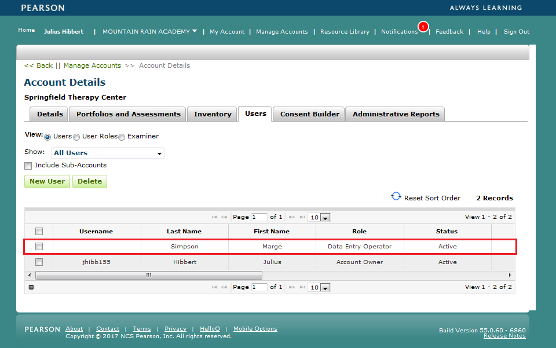Click the grid icon below the user table
Screen dimensions: 556x348
(x=31, y=287)
